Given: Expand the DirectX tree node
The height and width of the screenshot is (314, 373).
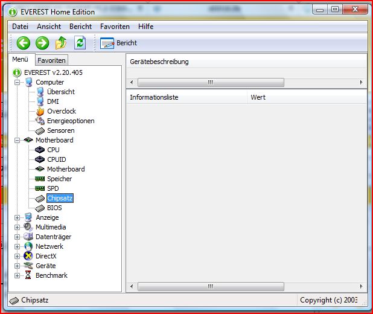Looking at the screenshot, I should (17, 256).
